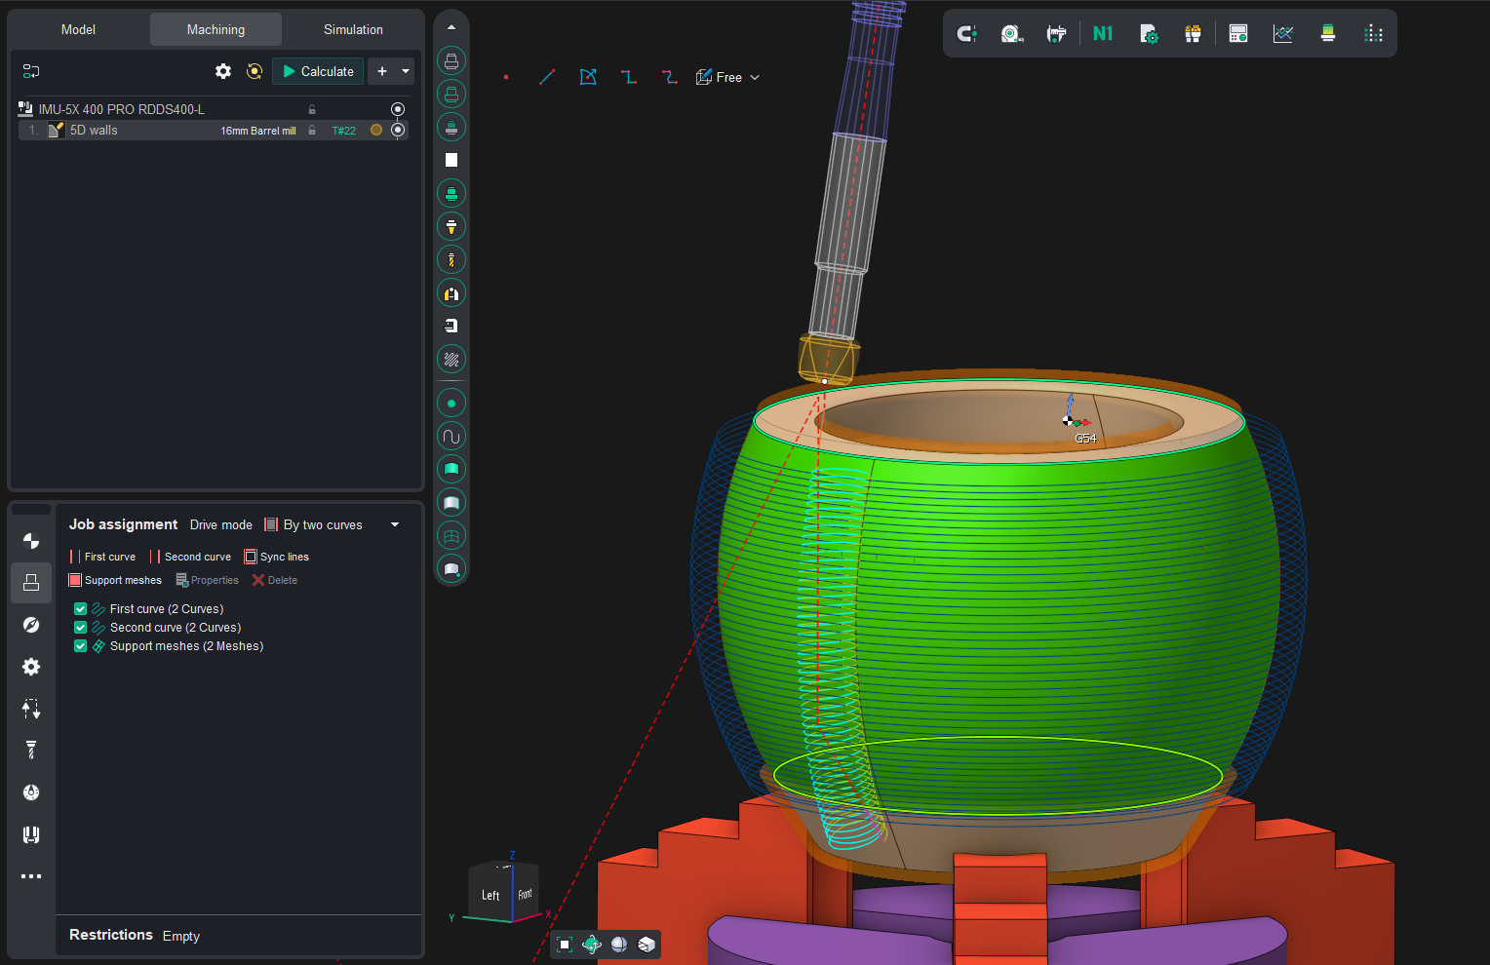Click the calculator panel icon
This screenshot has width=1490, height=965.
pos(1238,34)
